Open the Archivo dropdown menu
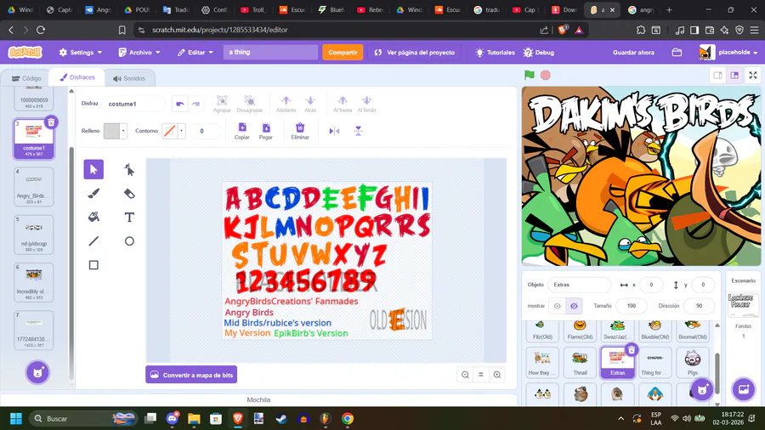Viewport: 765px width, 430px height. tap(139, 52)
